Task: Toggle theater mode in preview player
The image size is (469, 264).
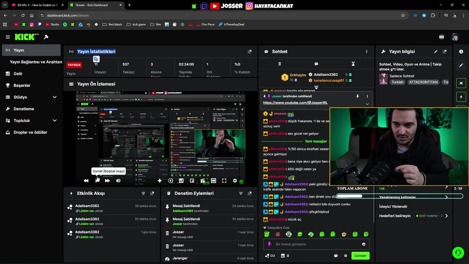Action: click(214, 180)
